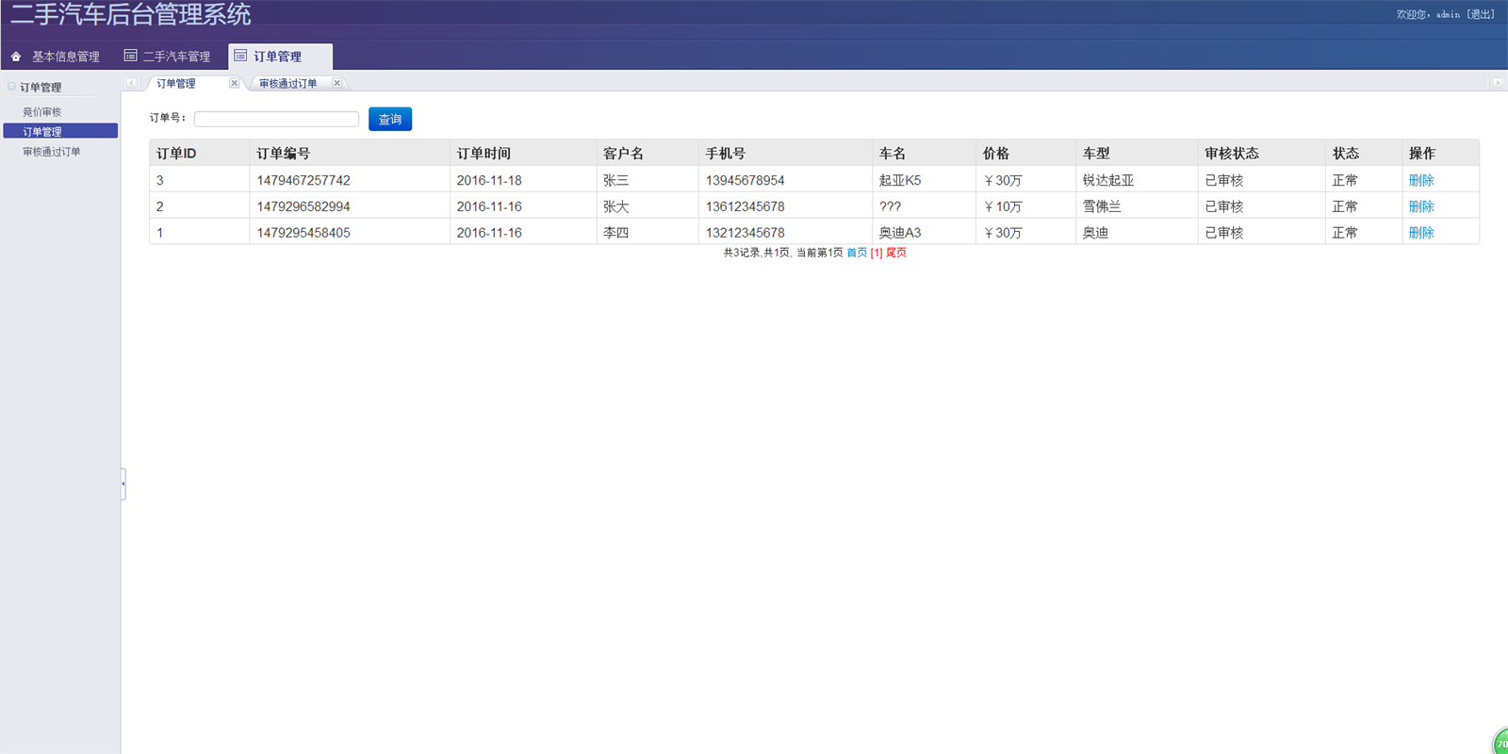Viewport: 1508px width, 754px height.
Task: Switch to the 订单管理 page tab
Action: point(176,84)
